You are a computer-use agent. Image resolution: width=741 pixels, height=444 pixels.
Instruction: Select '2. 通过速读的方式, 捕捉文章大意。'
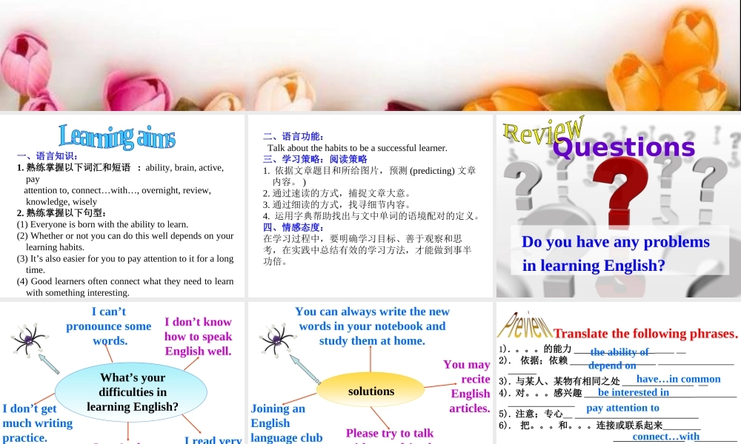pos(339,193)
